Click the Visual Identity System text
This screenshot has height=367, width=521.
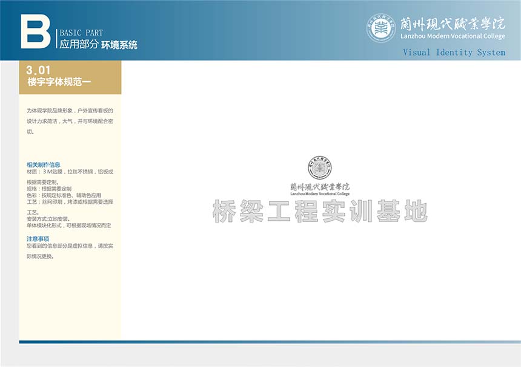[x=454, y=53]
